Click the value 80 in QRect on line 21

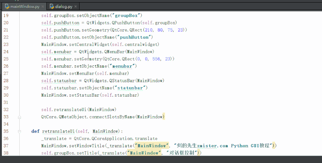160,30
